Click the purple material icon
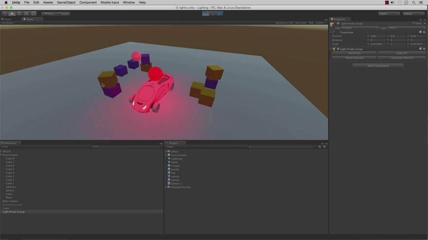 (169, 169)
